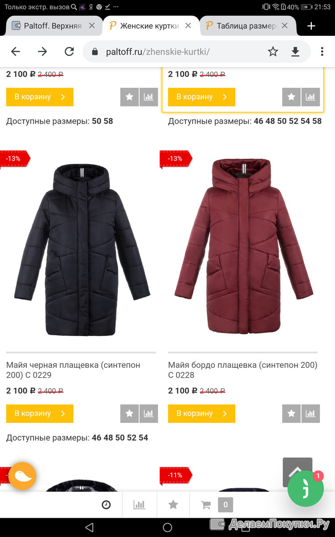
Task: Open cart icon in bottom bar
Action: 206,505
